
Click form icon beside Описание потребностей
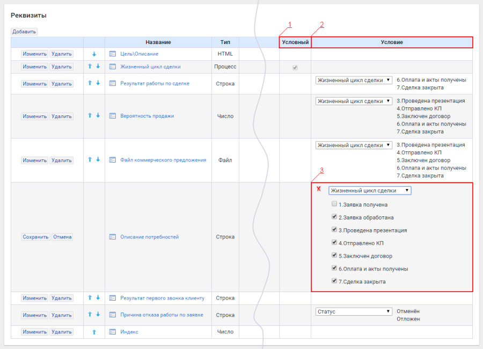[x=113, y=237]
